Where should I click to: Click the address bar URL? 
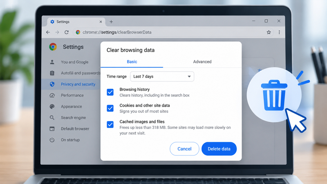pyautogui.click(x=117, y=32)
